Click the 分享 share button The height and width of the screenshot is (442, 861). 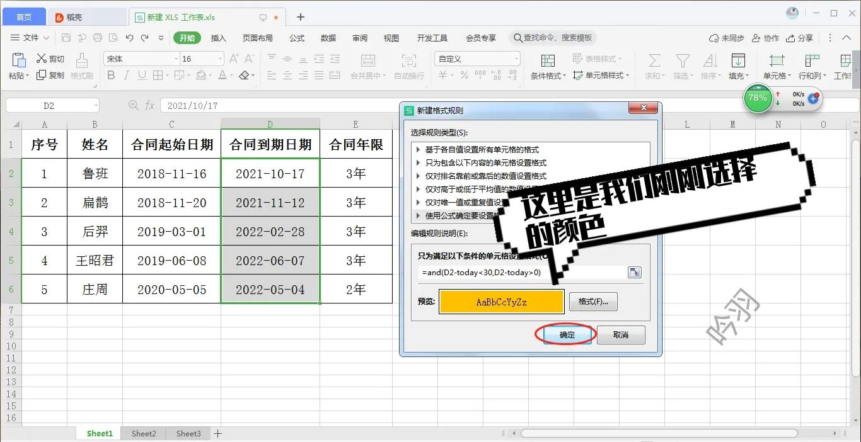799,38
